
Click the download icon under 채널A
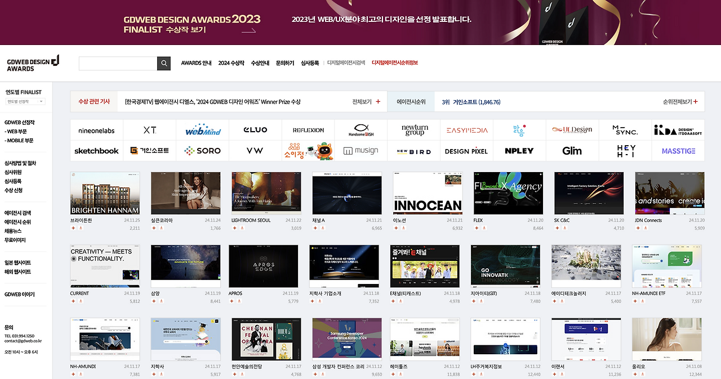[x=323, y=228]
